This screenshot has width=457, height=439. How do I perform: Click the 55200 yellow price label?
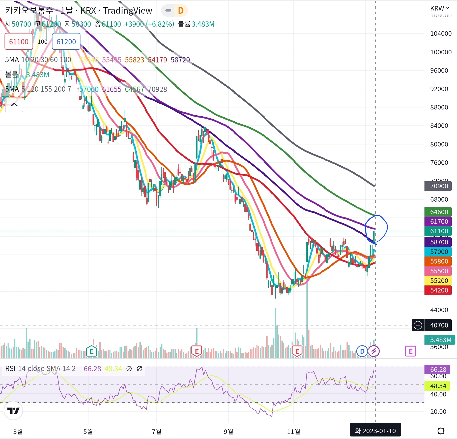[438, 281]
